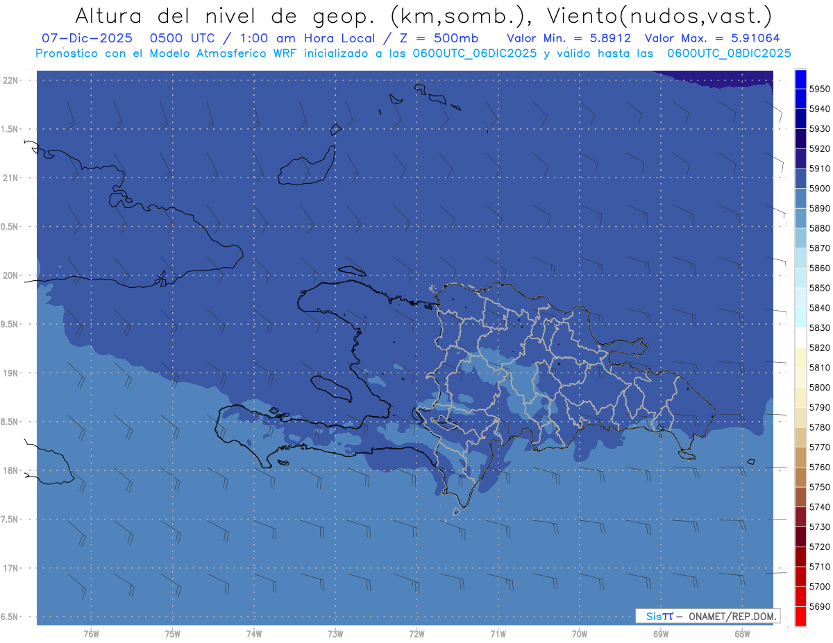Click the 19N latitude axis label
The image size is (833, 643).
coord(11,373)
